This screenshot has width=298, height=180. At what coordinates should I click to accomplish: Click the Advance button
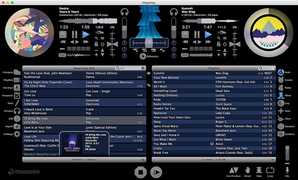click(x=149, y=56)
